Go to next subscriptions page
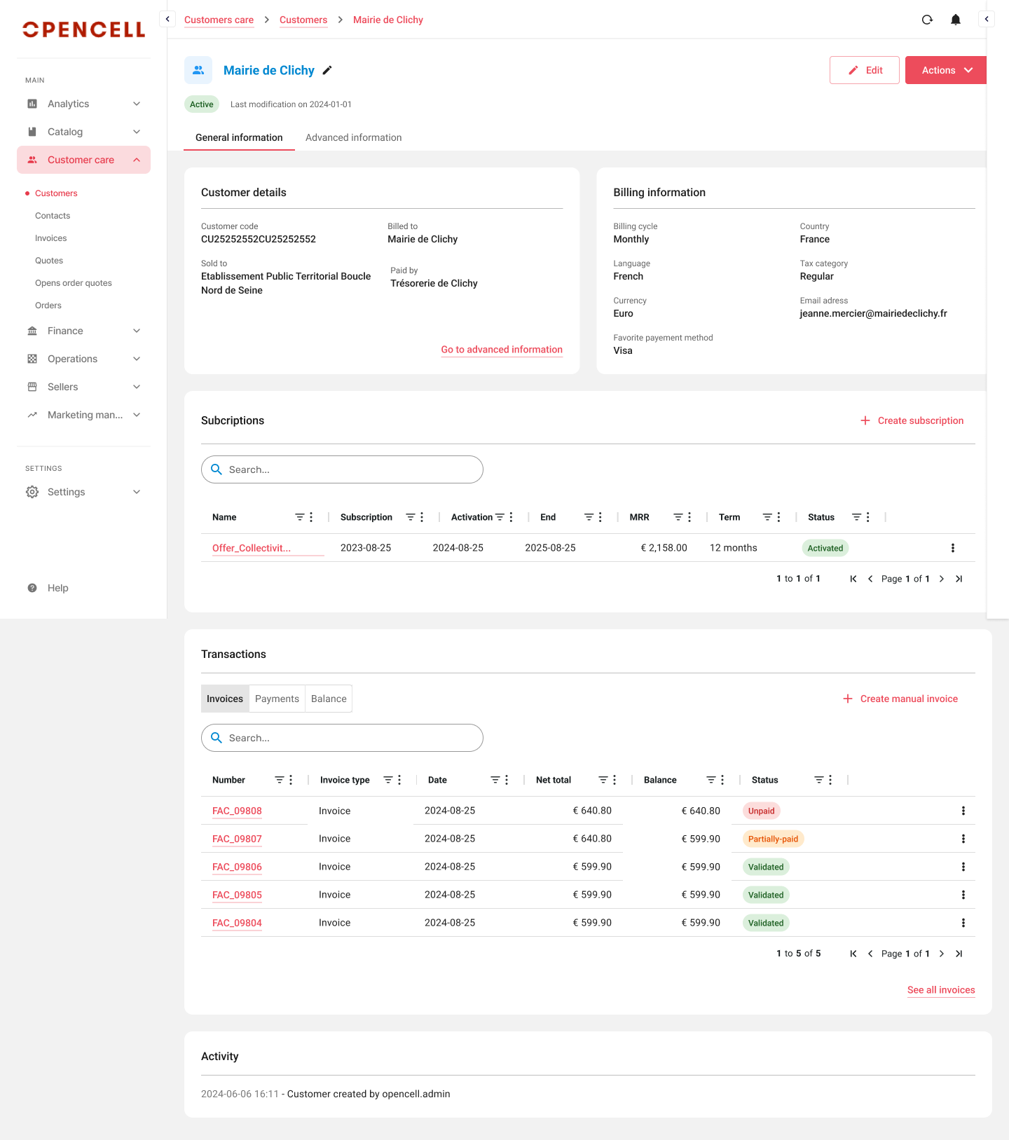Screen dimensions: 1009x1140 (x=941, y=579)
